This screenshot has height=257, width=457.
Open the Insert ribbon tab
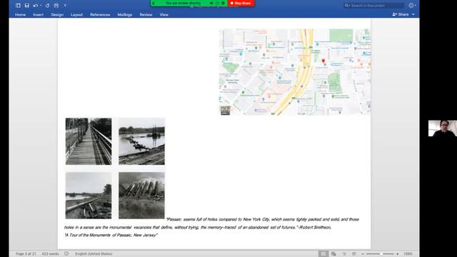point(38,14)
